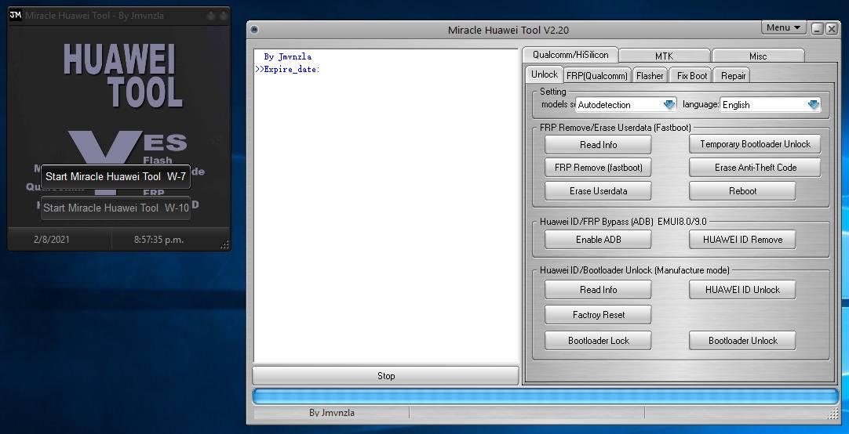Image resolution: width=849 pixels, height=434 pixels.
Task: Switch to the Misc tab
Action: [x=758, y=56]
